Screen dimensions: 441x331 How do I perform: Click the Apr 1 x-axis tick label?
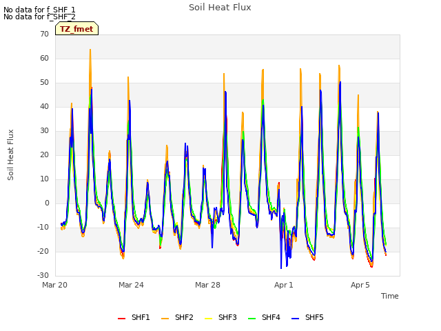click(x=284, y=285)
